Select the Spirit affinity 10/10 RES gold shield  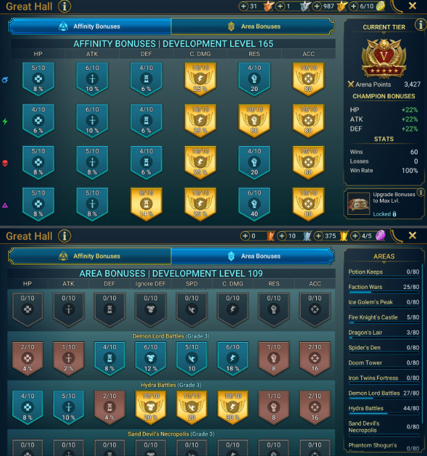pos(254,121)
